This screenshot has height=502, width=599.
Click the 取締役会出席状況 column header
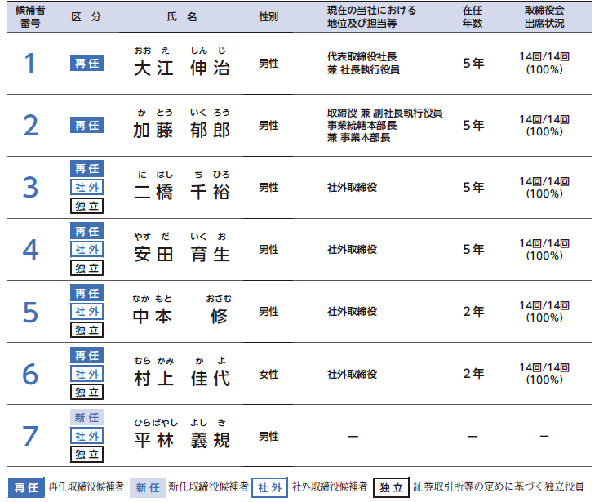tap(544, 16)
